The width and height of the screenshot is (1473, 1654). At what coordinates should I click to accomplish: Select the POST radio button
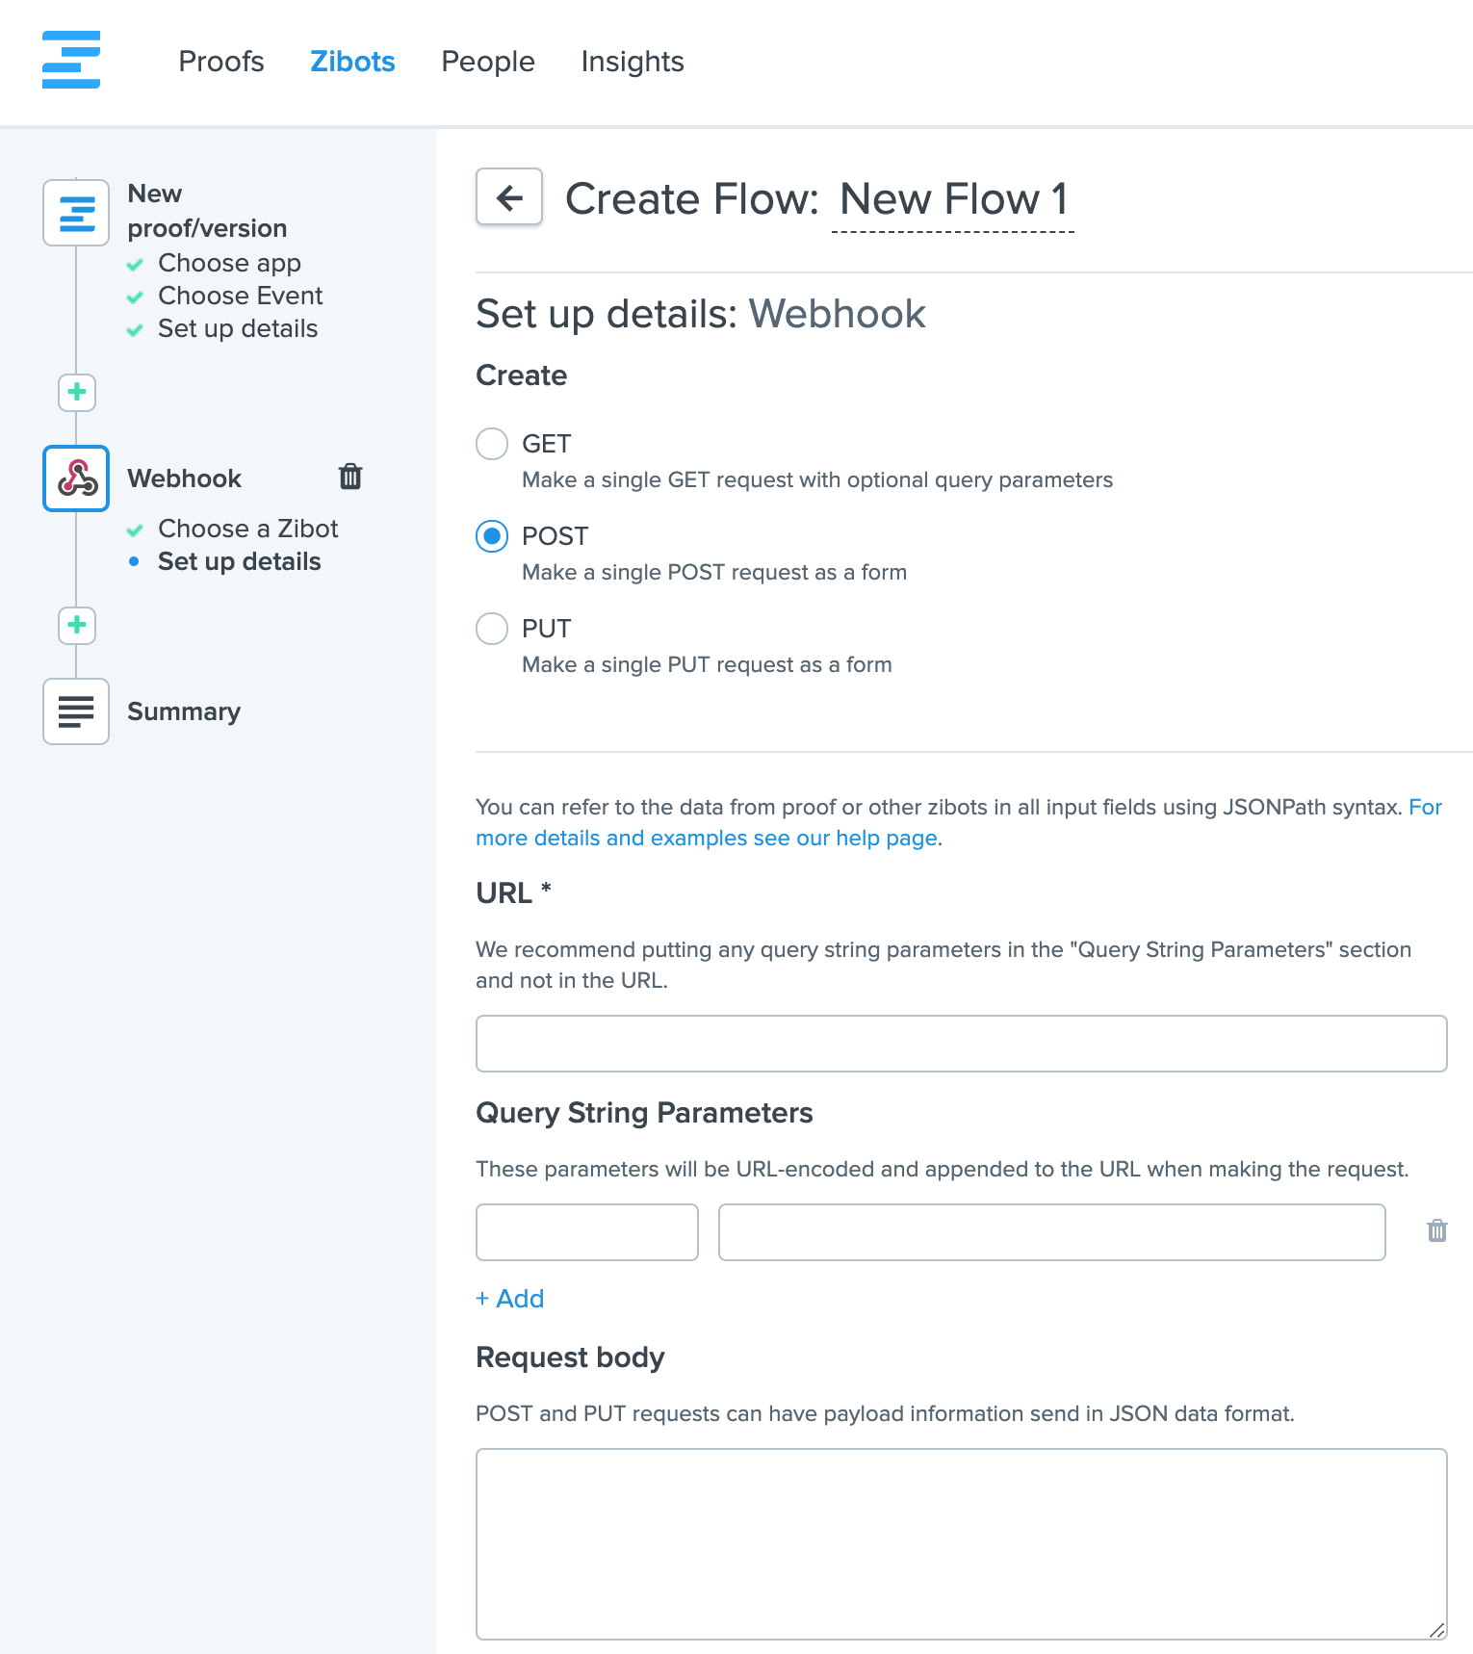click(x=492, y=536)
